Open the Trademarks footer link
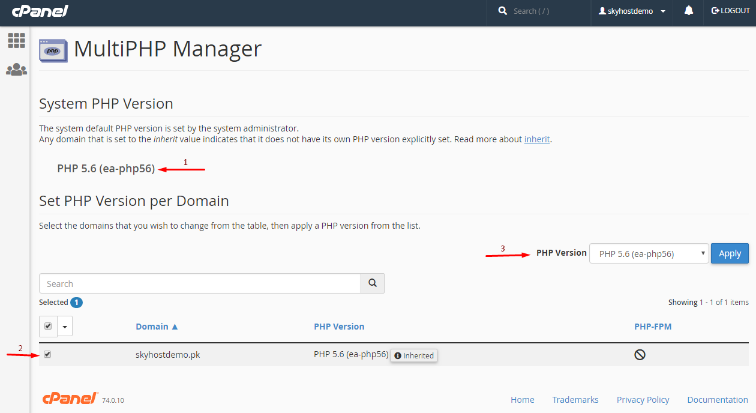This screenshot has height=413, width=756. pos(575,400)
